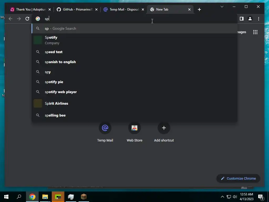Viewport: 269px width, 202px height.
Task: Select 'spanish to english' suggestion
Action: [x=135, y=62]
